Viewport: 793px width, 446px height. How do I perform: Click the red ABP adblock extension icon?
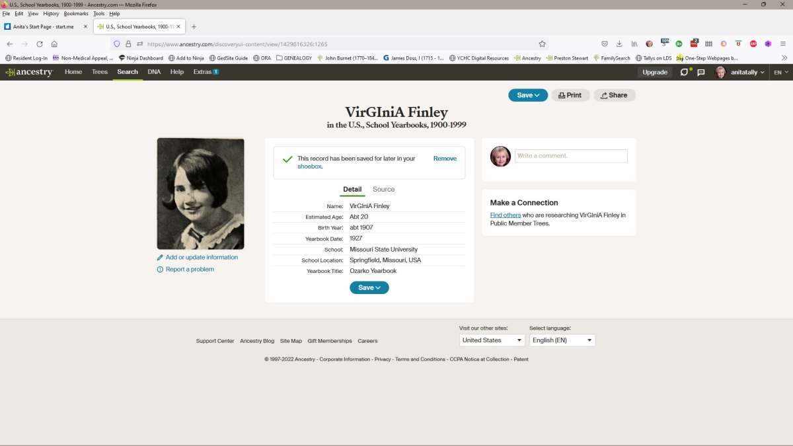(753, 44)
